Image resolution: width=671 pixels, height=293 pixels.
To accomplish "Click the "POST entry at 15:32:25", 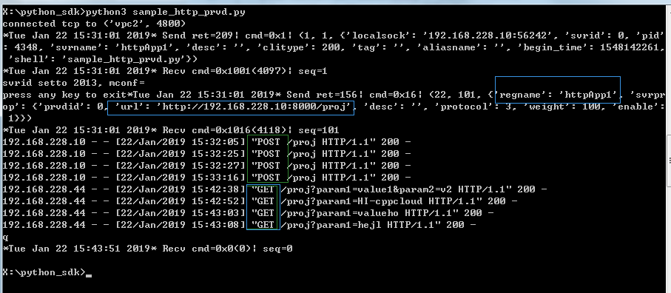I will (x=266, y=154).
